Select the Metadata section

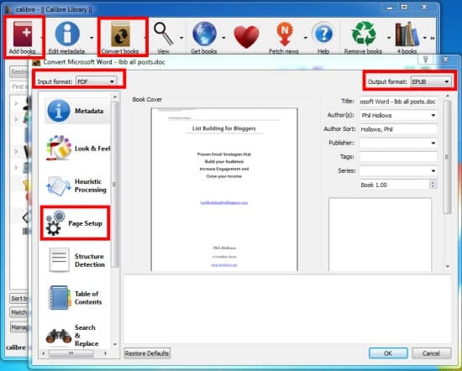click(x=77, y=111)
